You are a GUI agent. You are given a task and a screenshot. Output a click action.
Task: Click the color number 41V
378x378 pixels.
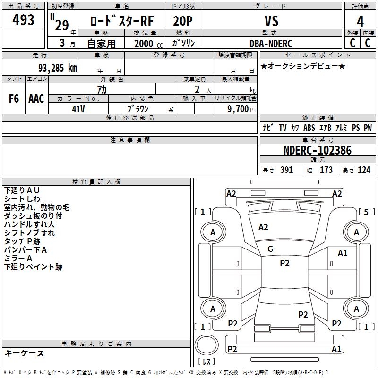(x=78, y=108)
